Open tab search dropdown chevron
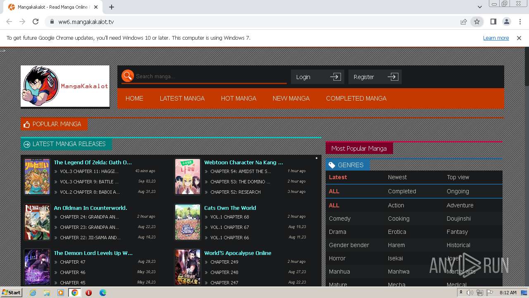The image size is (529, 298). click(479, 7)
